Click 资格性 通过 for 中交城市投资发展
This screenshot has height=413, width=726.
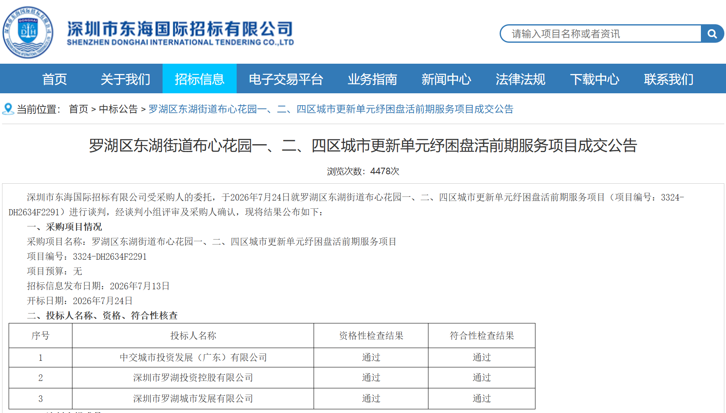371,358
